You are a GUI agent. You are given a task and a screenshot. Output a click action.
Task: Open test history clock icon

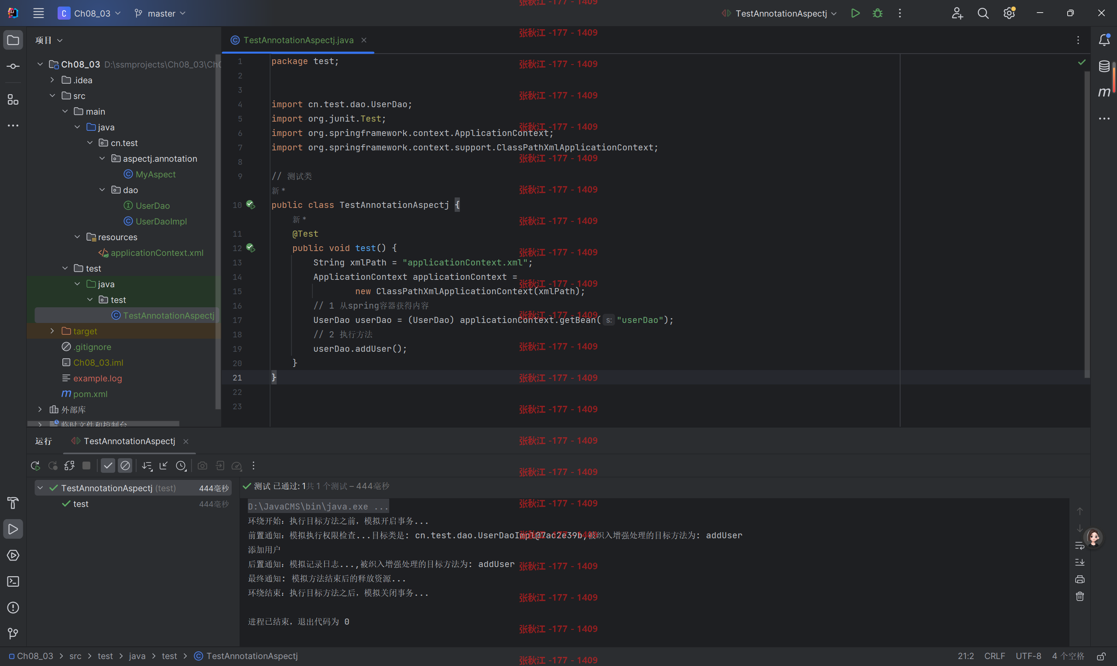pyautogui.click(x=181, y=466)
